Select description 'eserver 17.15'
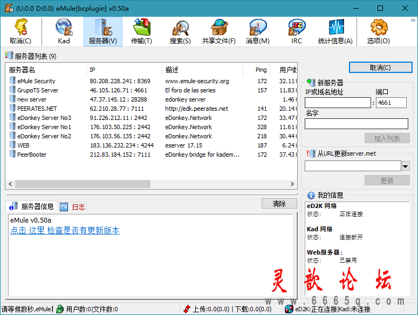 (x=184, y=145)
